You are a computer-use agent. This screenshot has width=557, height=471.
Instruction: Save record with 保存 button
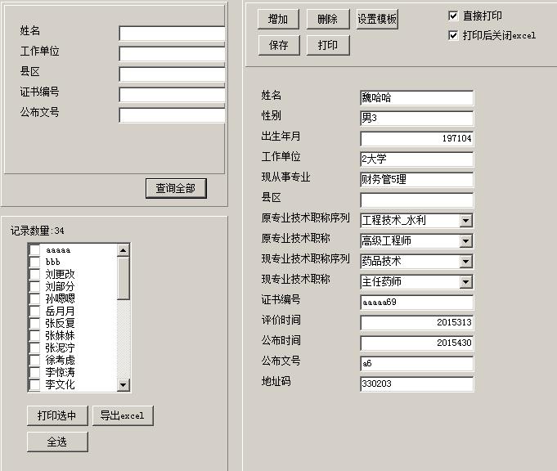(x=278, y=45)
